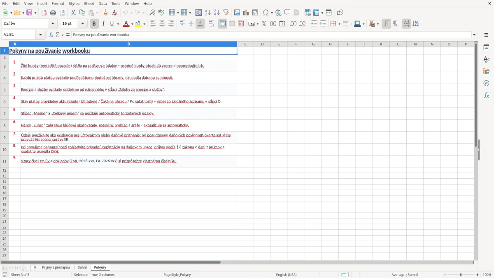
Task: Switch to Príjmy z prenájmu sheet tab
Action: click(x=56, y=267)
